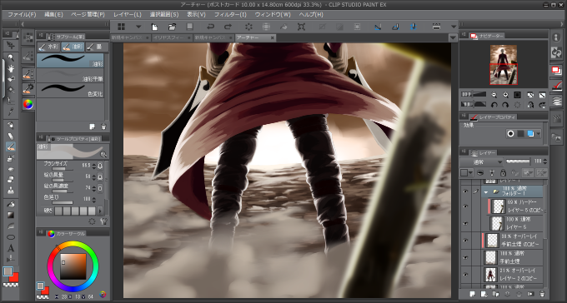Click the delete layer trash icon

pyautogui.click(x=542, y=294)
